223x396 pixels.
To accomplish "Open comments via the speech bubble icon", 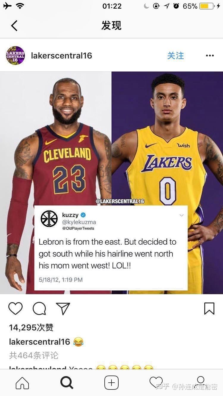I will 39,309.
